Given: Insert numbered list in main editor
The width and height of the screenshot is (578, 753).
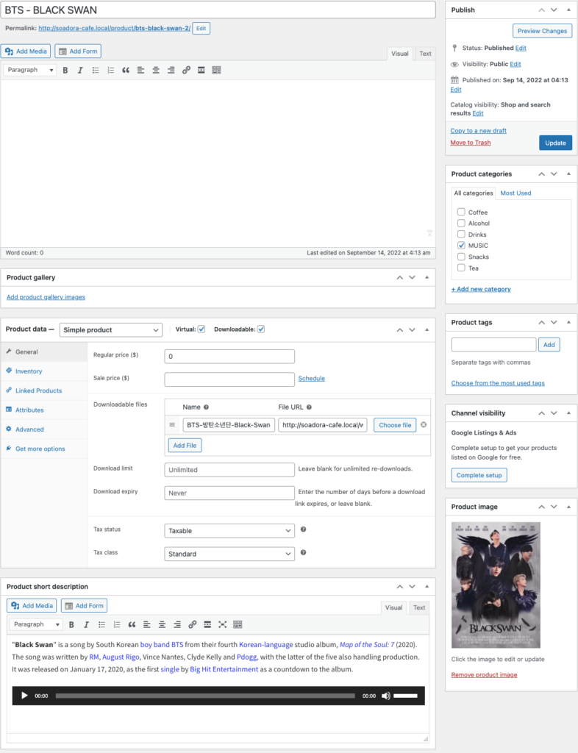Looking at the screenshot, I should (110, 70).
